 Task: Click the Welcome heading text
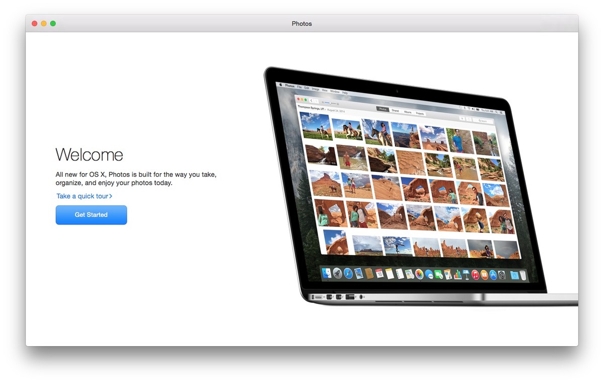tap(89, 155)
